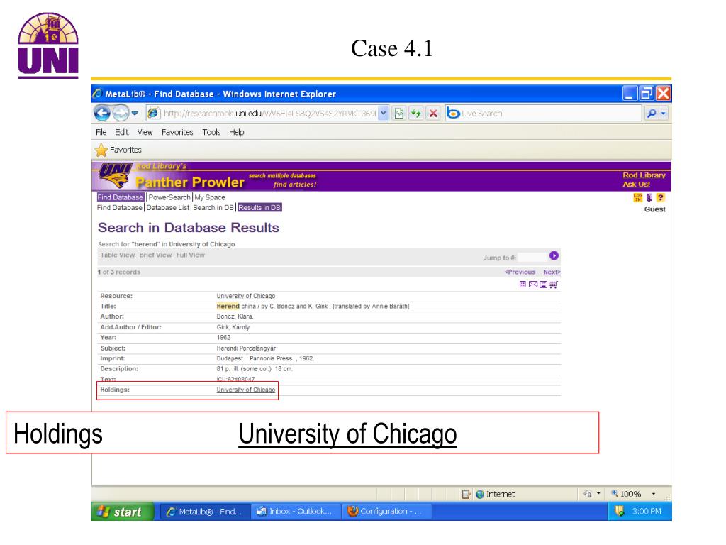Click the green Refresh arrows icon
Image resolution: width=726 pixels, height=545 pixels.
coord(415,113)
